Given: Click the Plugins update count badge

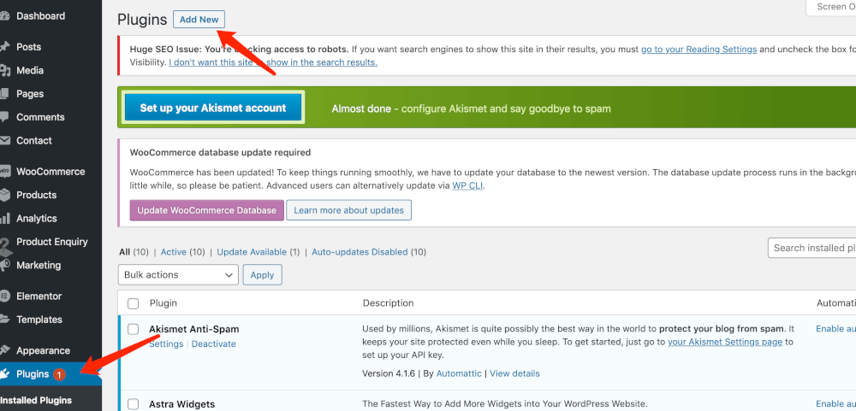Looking at the screenshot, I should tap(60, 374).
